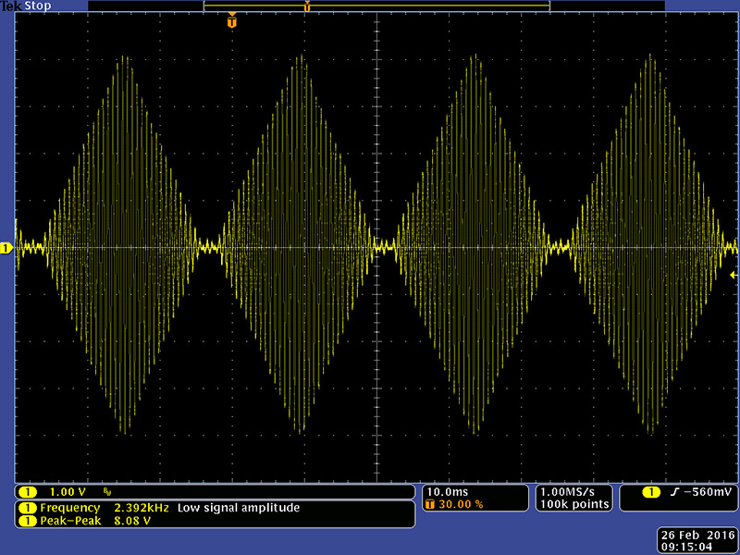Click the channel 1 badge beside Frequency
The image size is (740, 555).
coord(28,508)
